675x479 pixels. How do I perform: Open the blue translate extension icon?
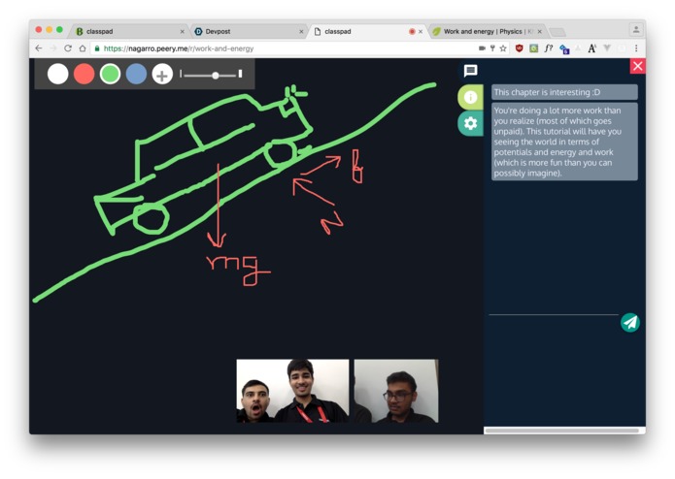(x=564, y=49)
